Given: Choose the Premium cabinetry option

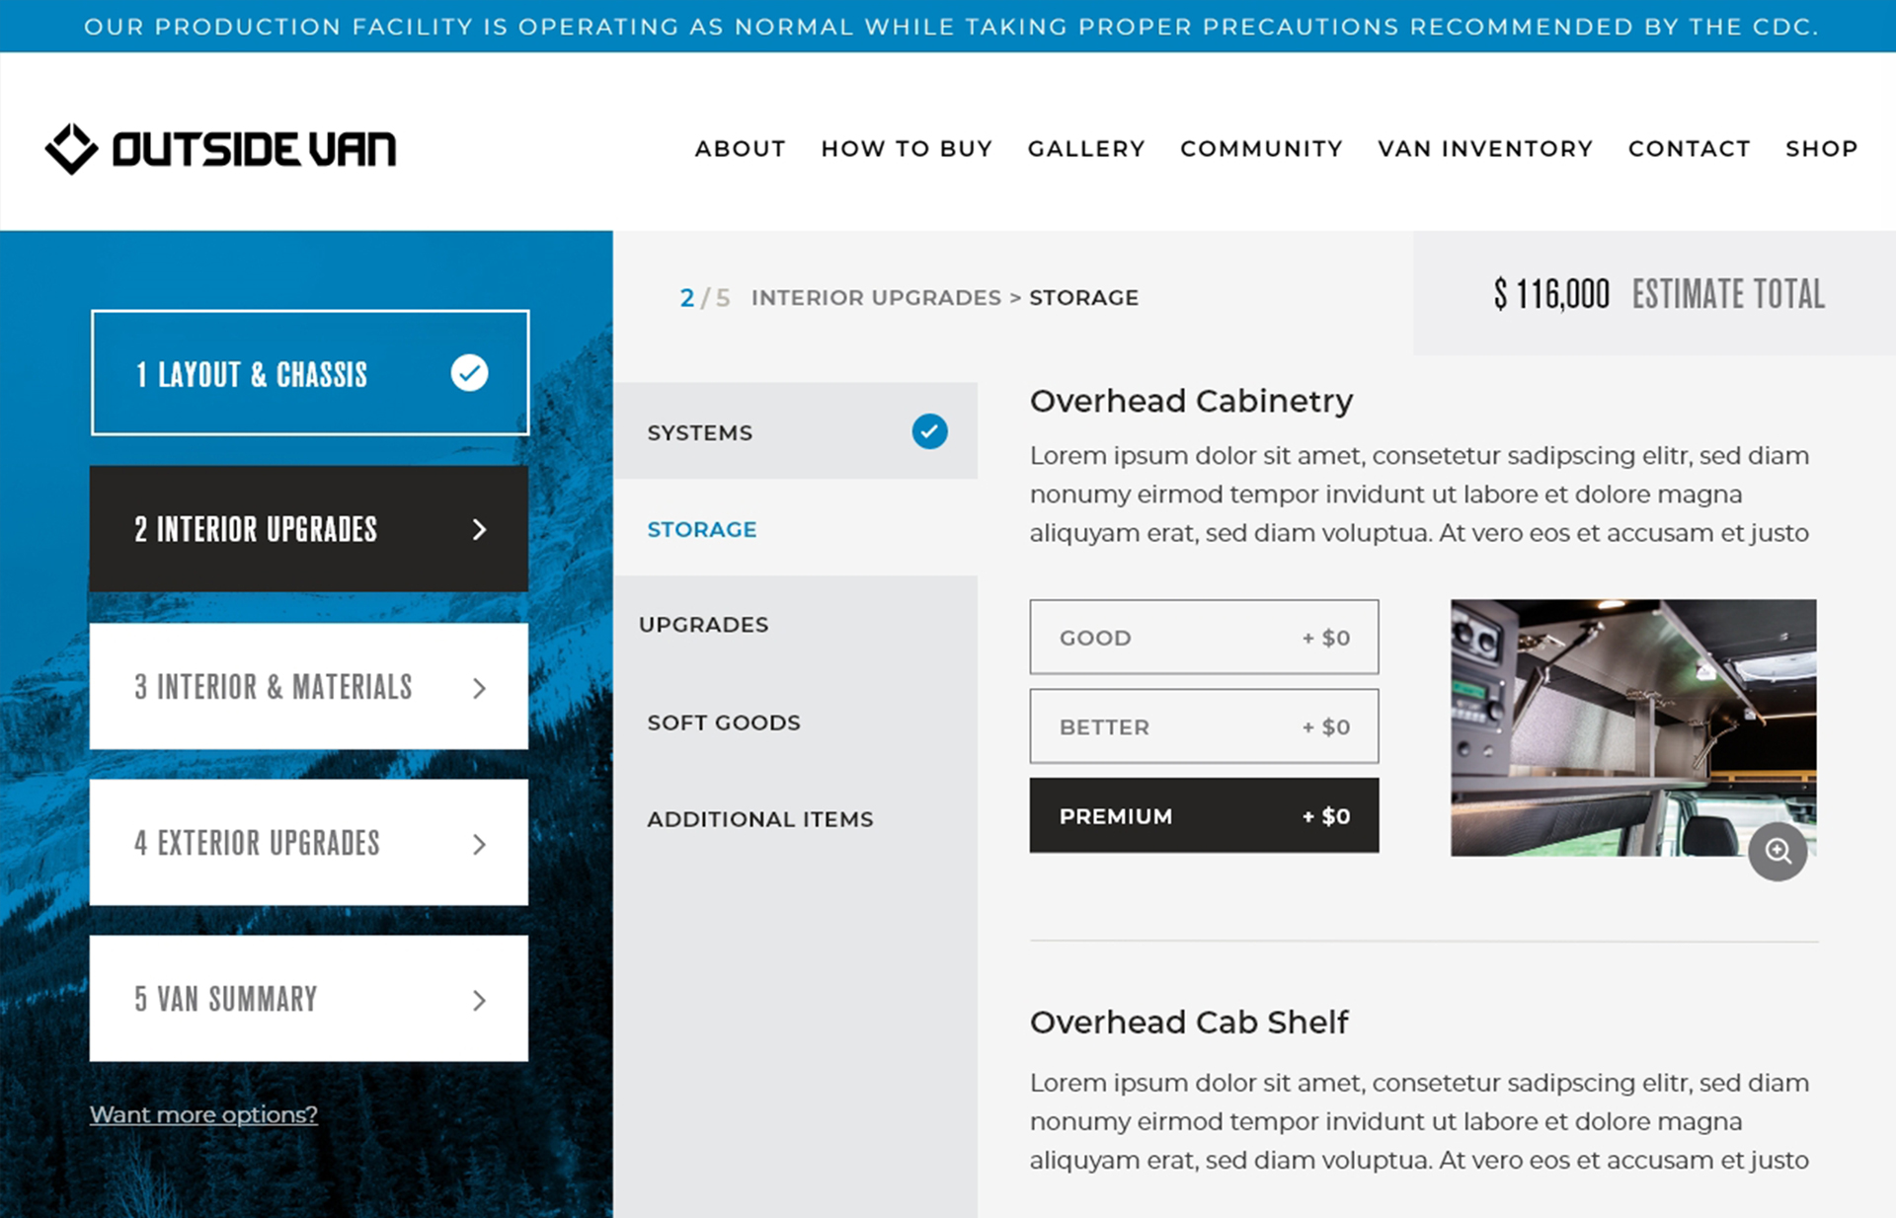Looking at the screenshot, I should (1203, 816).
